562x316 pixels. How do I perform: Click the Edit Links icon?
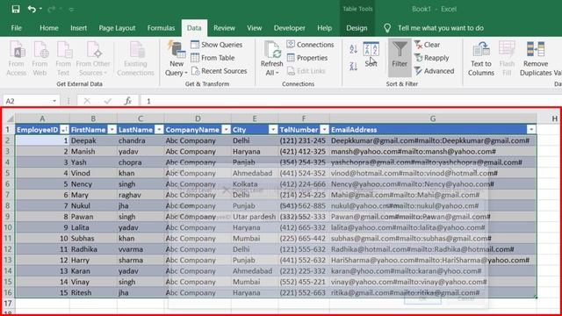(291, 71)
